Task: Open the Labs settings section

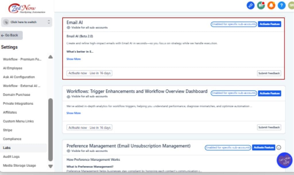Action: pyautogui.click(x=7, y=147)
